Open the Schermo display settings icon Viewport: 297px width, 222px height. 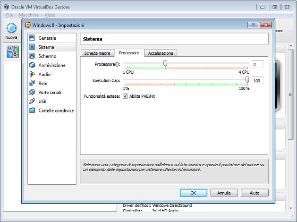[32, 56]
